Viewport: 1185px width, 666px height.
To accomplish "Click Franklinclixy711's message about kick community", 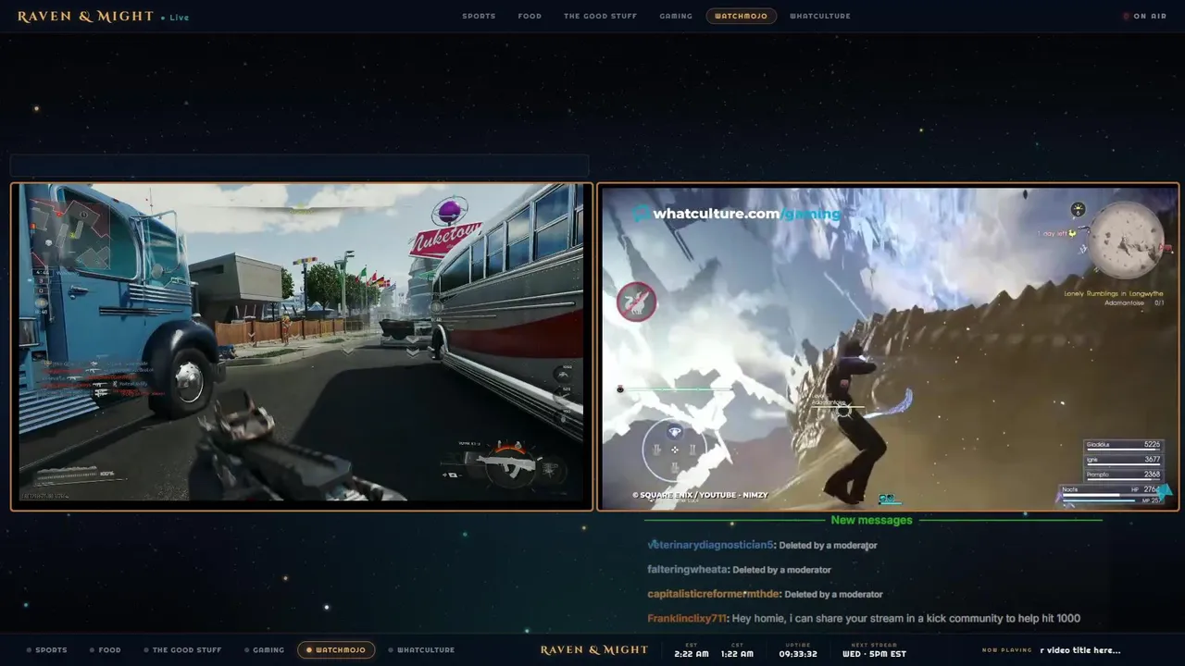I will [x=906, y=619].
